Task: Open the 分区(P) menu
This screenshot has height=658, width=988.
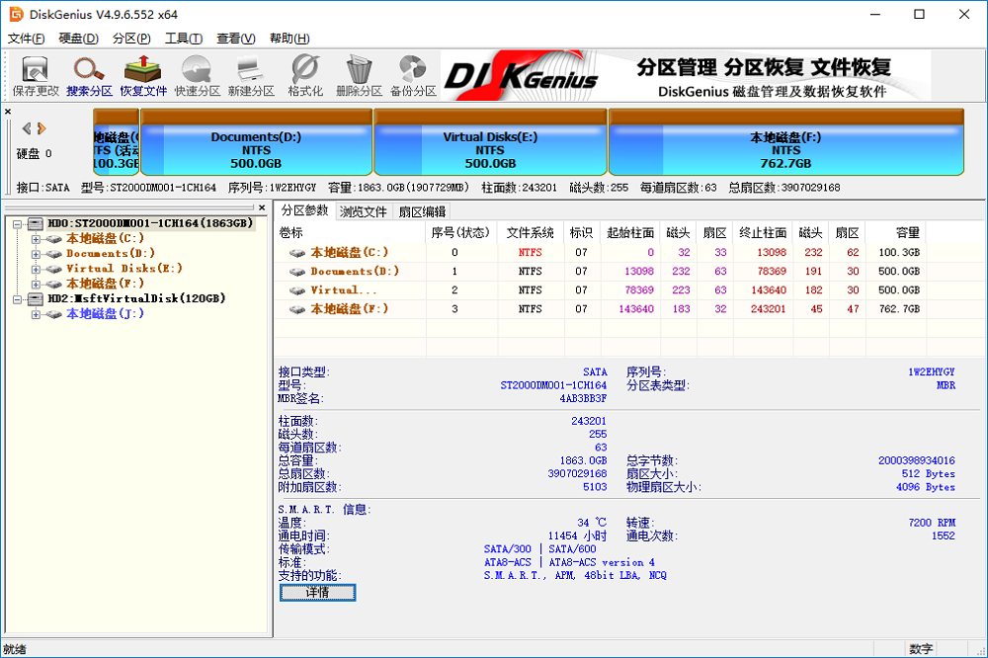Action: [x=131, y=39]
